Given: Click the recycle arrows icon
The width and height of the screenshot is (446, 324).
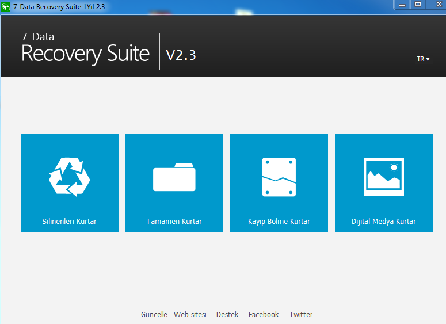Looking at the screenshot, I should [x=69, y=177].
